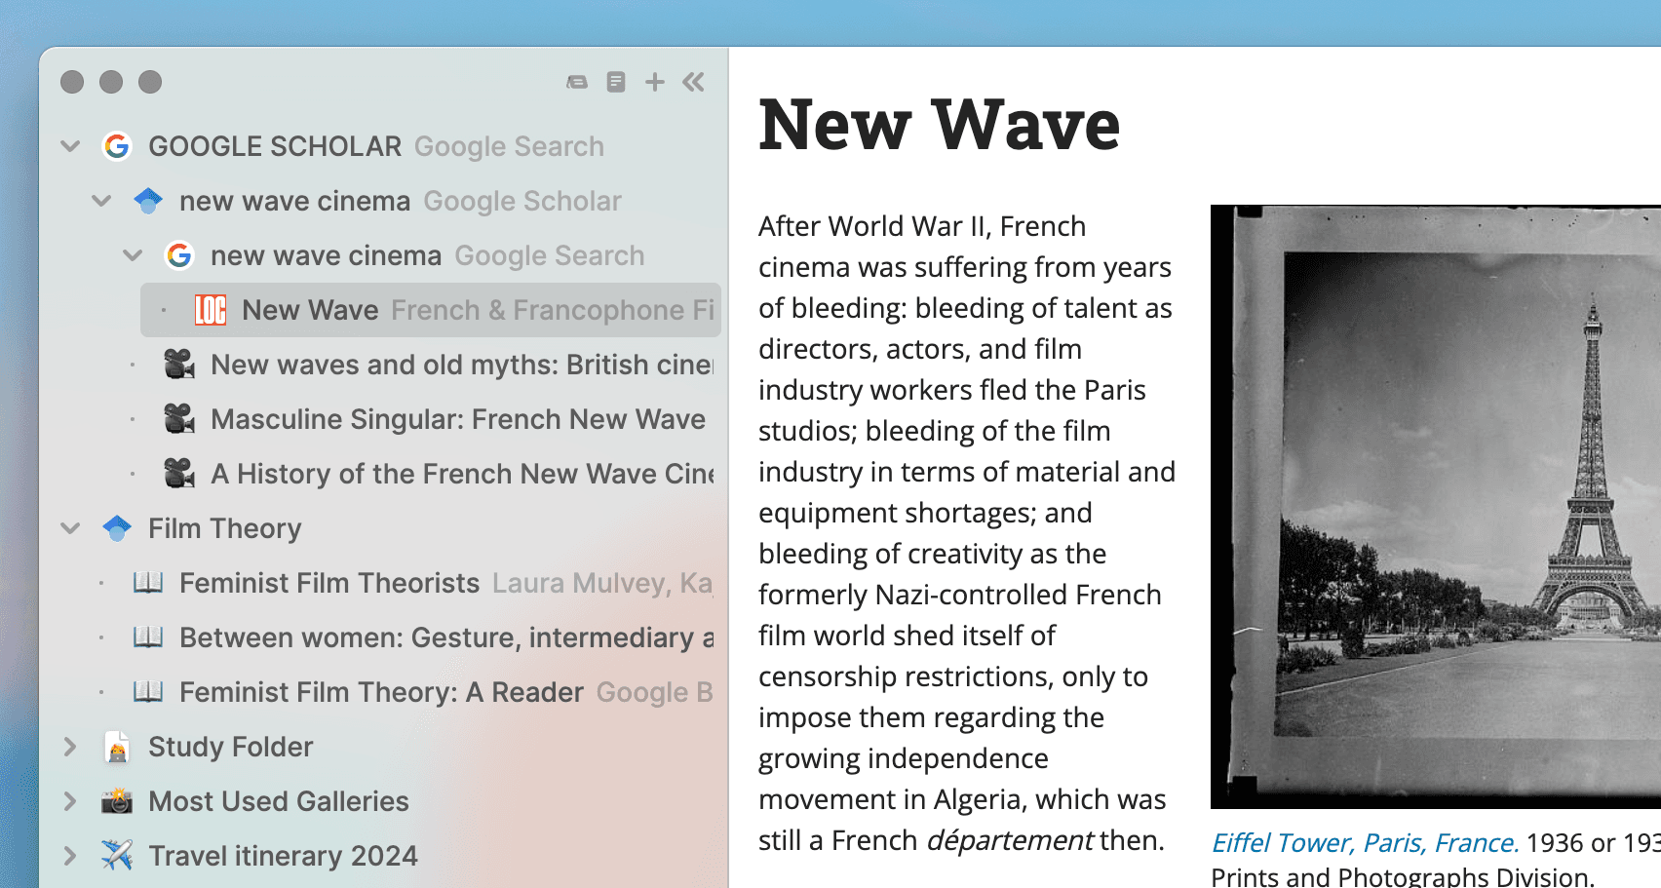Expand the Study Folder tree section

69,746
